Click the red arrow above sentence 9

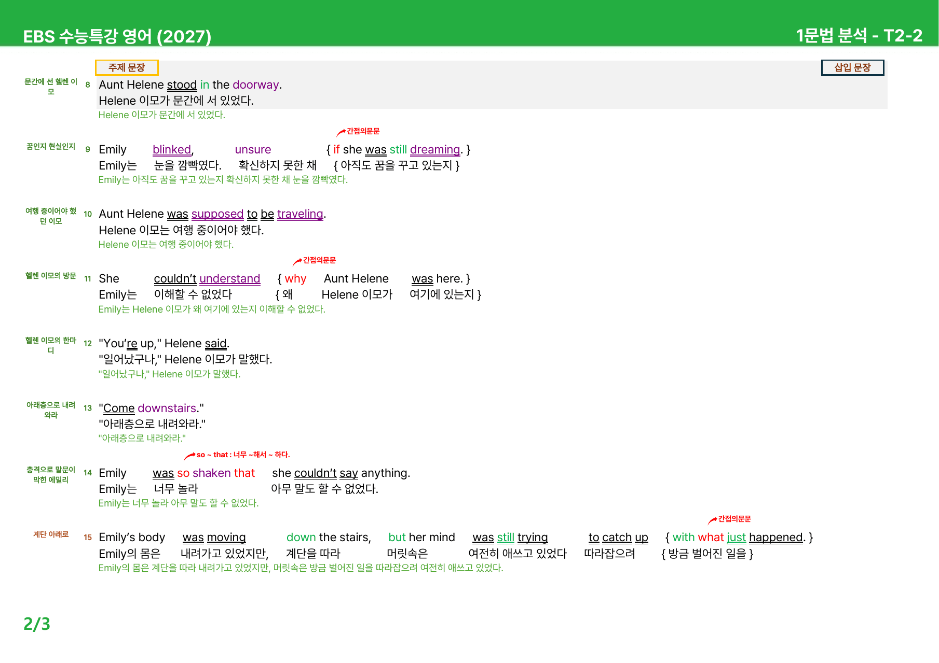pos(341,133)
